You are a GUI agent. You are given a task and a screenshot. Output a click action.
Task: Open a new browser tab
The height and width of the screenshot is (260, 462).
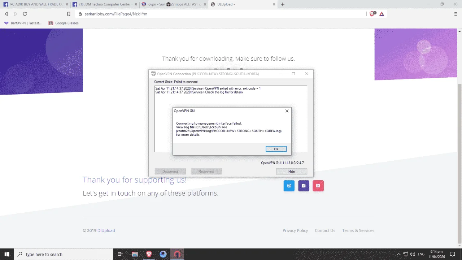[x=283, y=4]
